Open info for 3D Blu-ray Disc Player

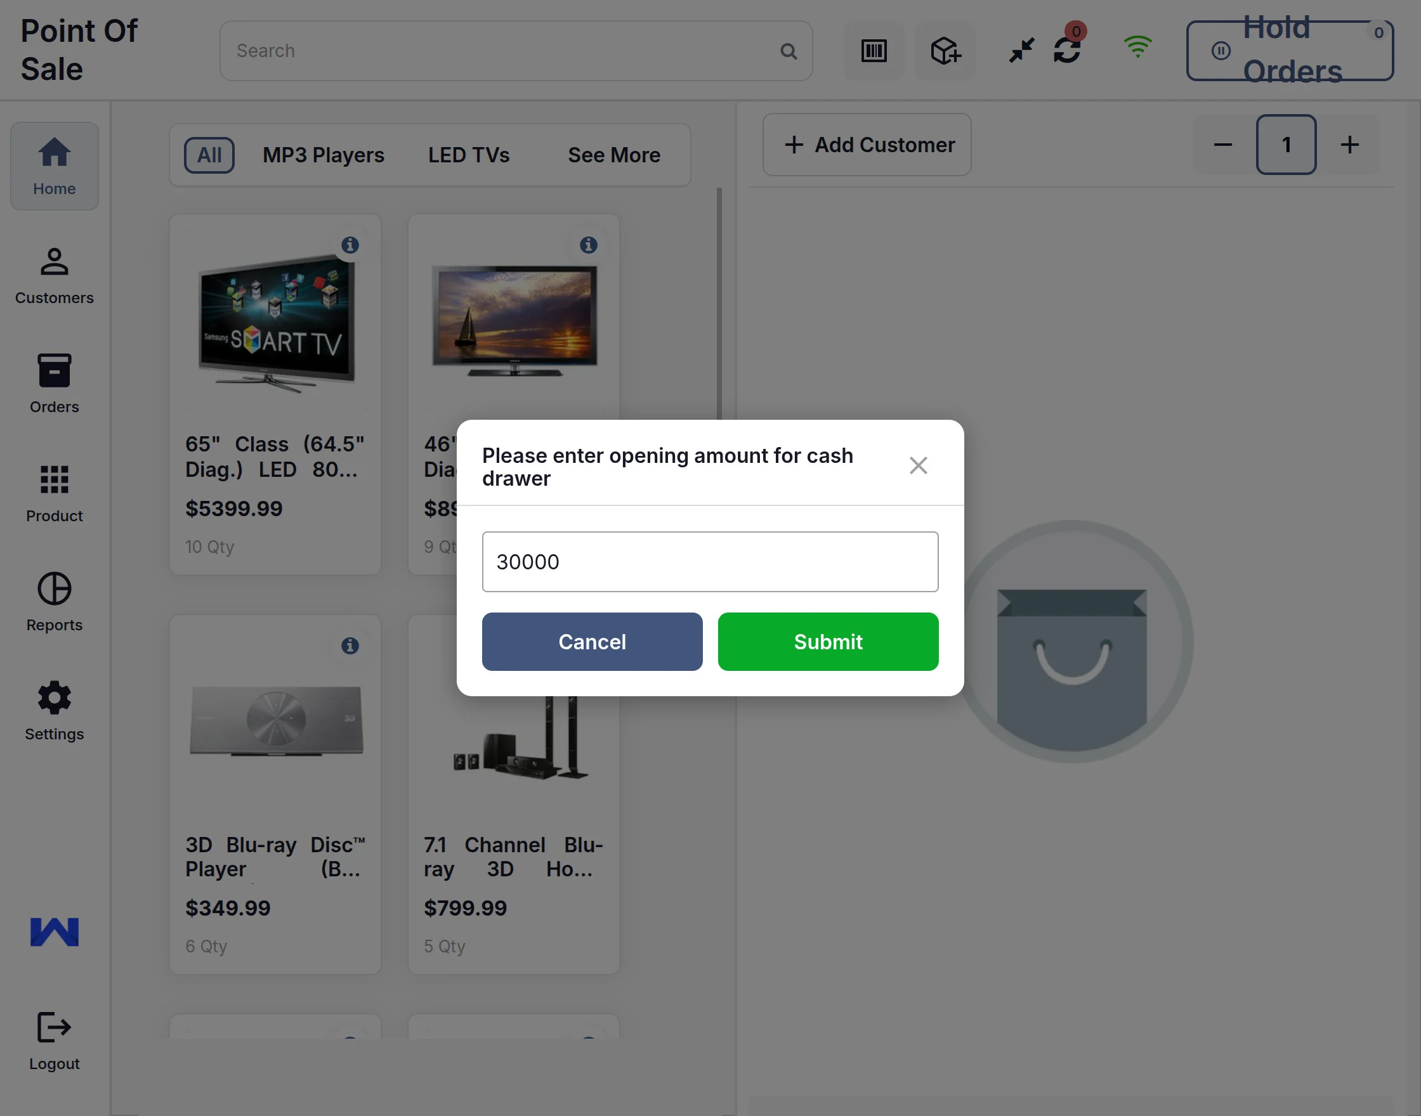tap(350, 646)
